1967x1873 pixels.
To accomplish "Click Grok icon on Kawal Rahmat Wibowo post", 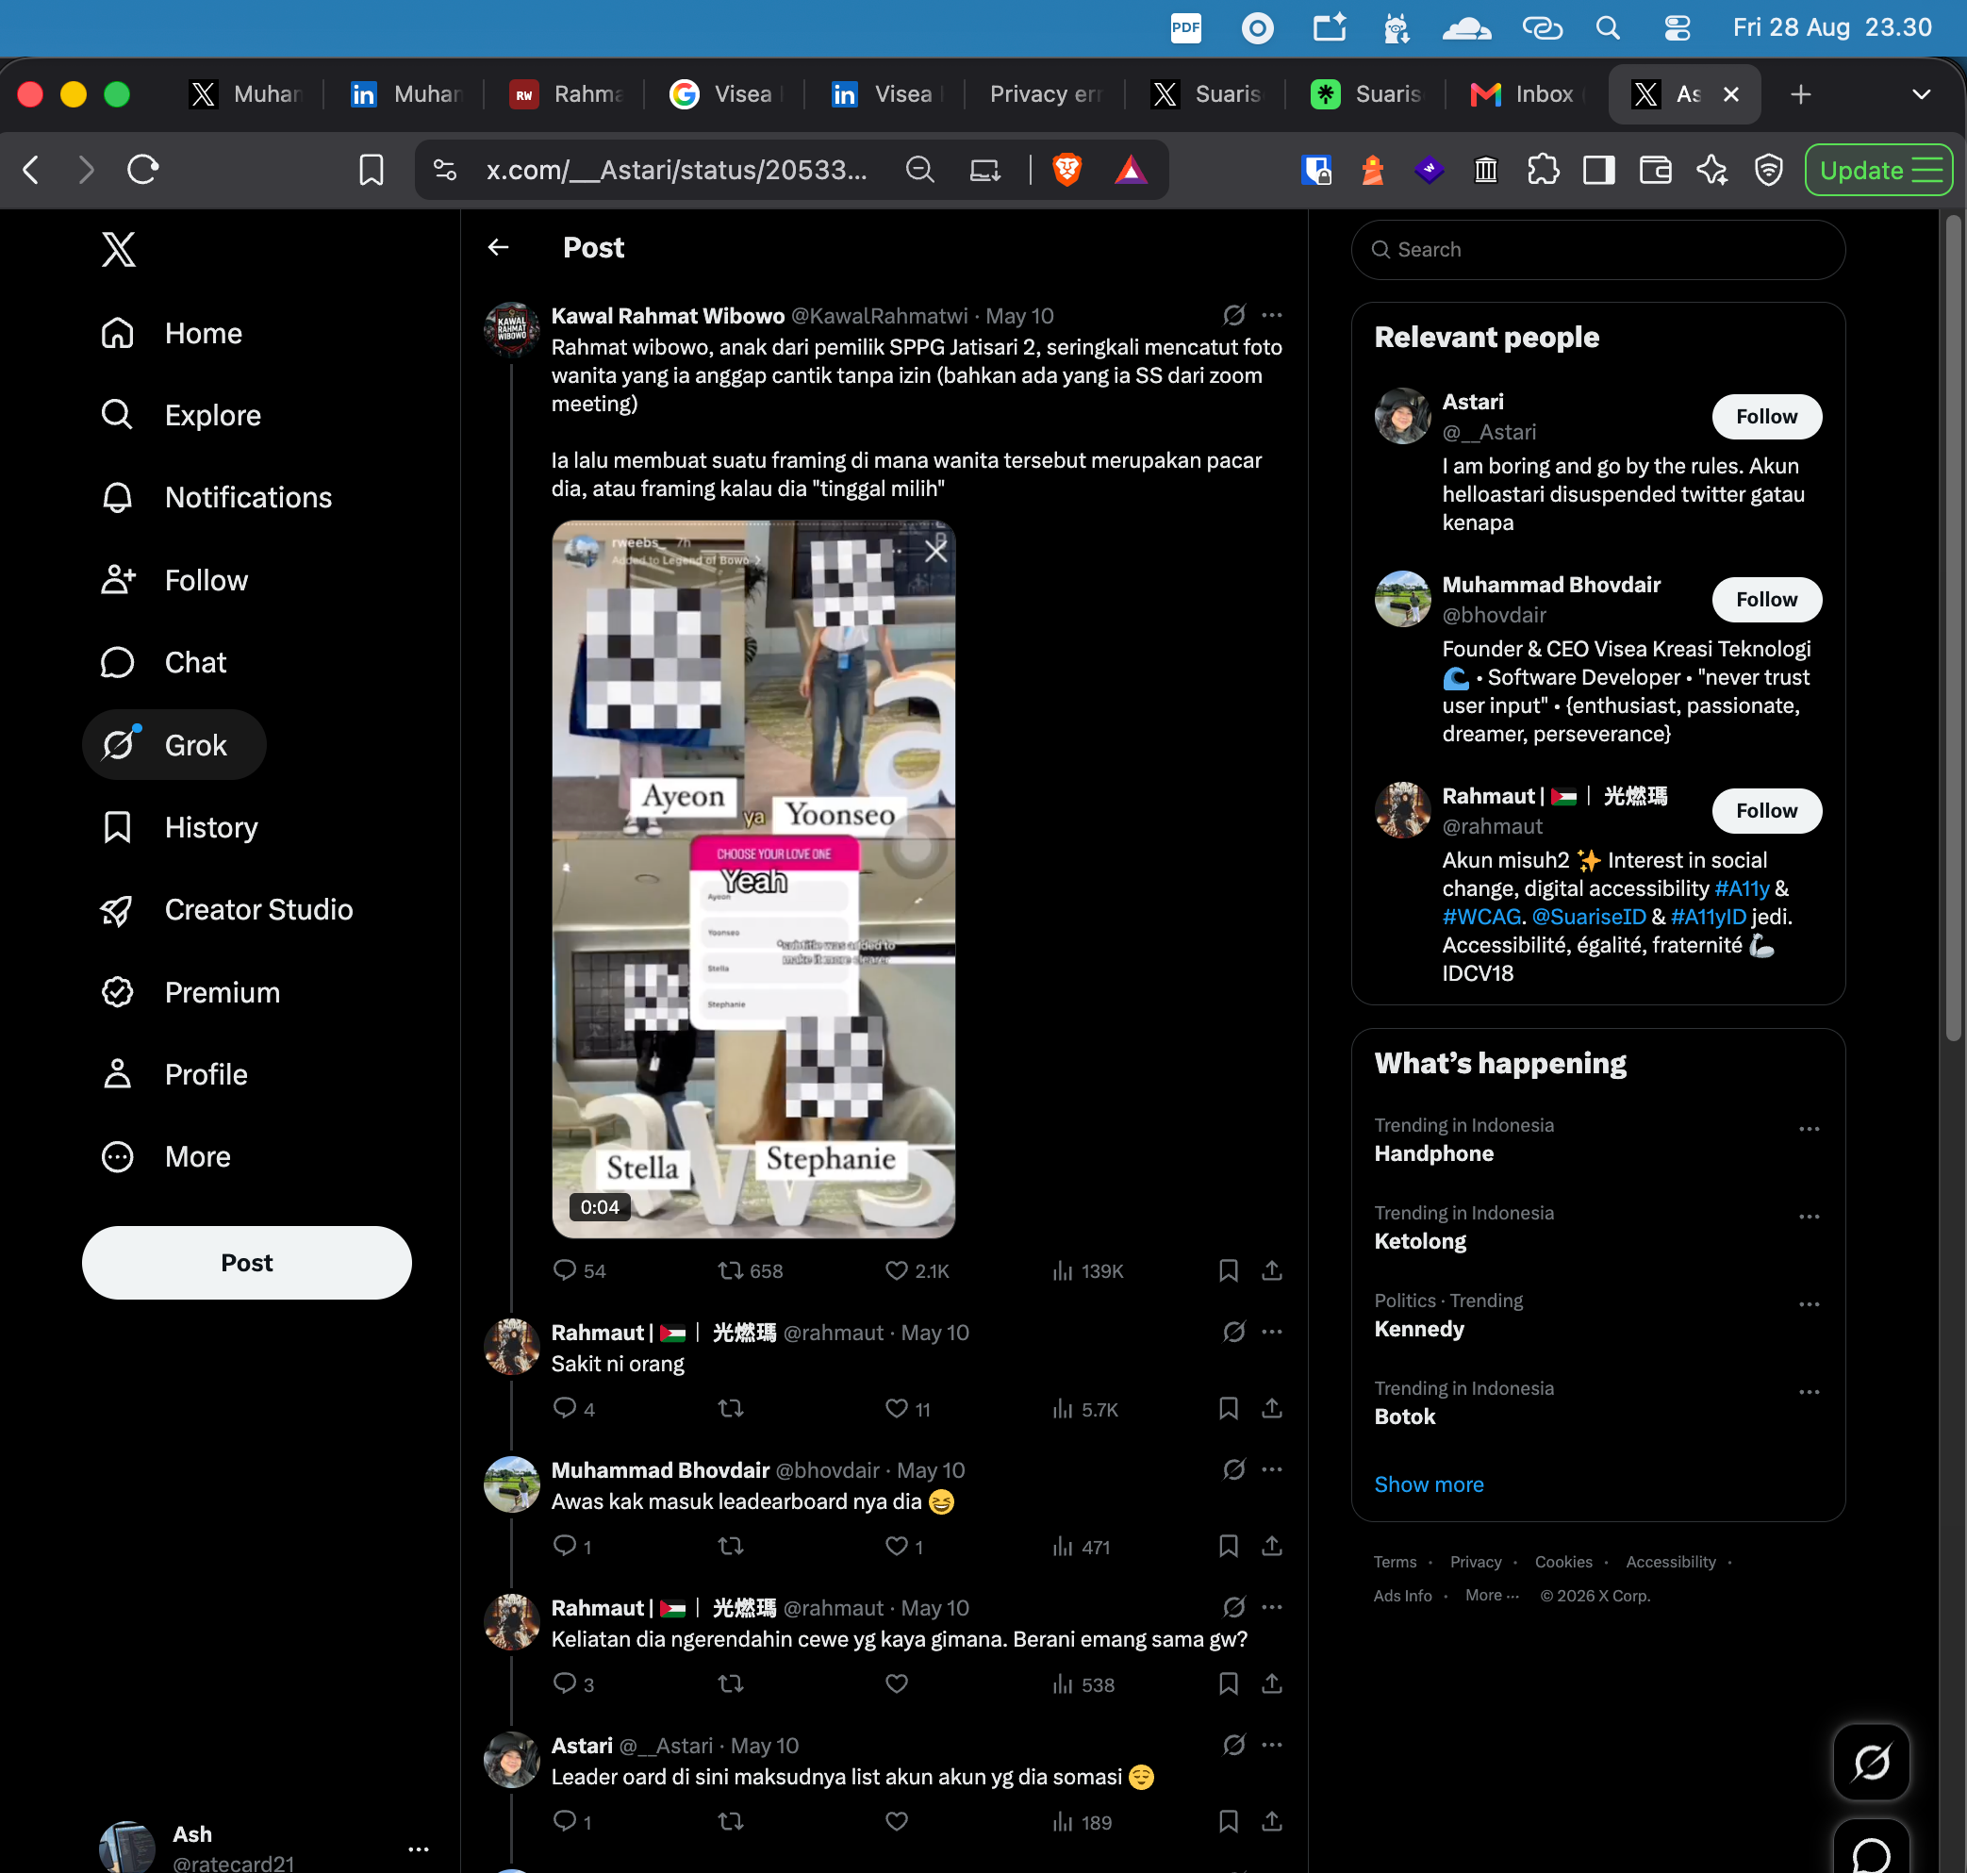I will (1234, 316).
